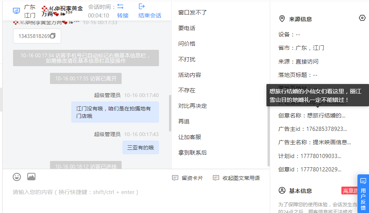The image size is (369, 213).
Task: Click the 收起图文常用语 chat icon
Action: point(216,178)
